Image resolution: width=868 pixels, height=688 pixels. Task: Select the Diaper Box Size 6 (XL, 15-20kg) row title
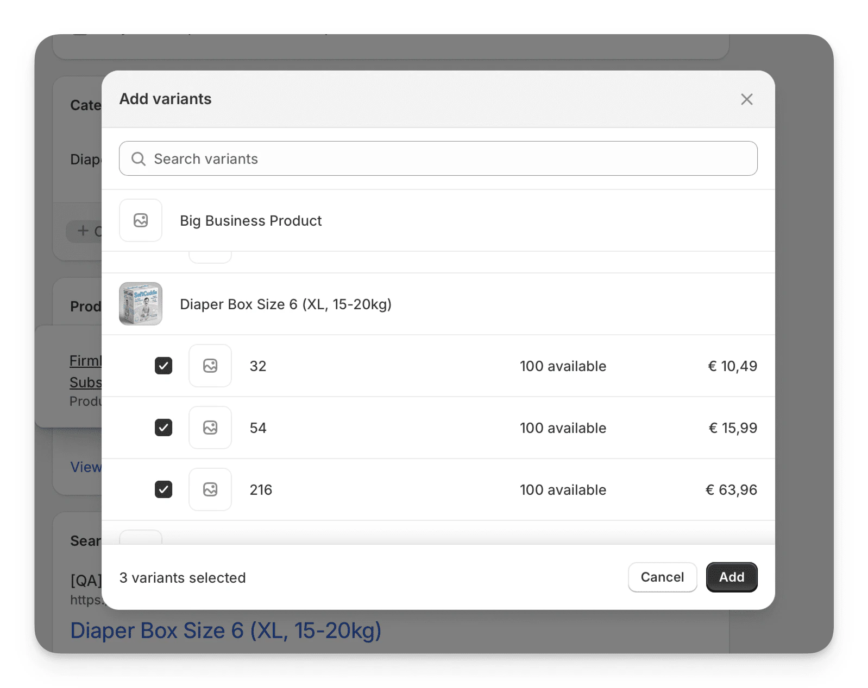pos(286,304)
